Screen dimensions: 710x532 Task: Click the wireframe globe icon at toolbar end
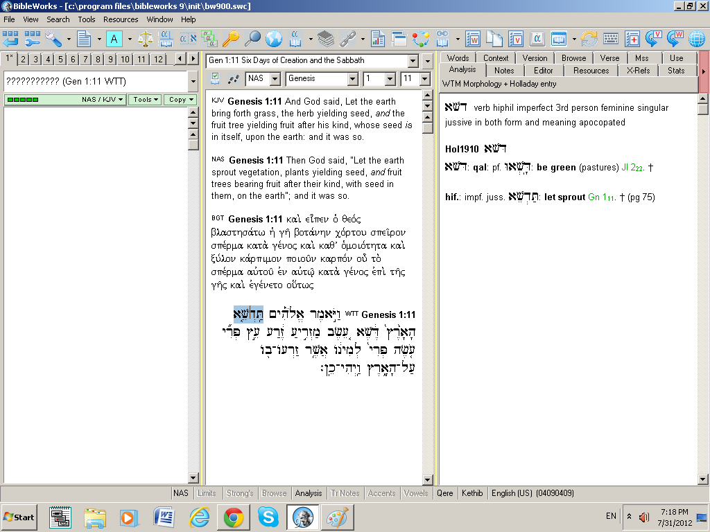click(697, 39)
